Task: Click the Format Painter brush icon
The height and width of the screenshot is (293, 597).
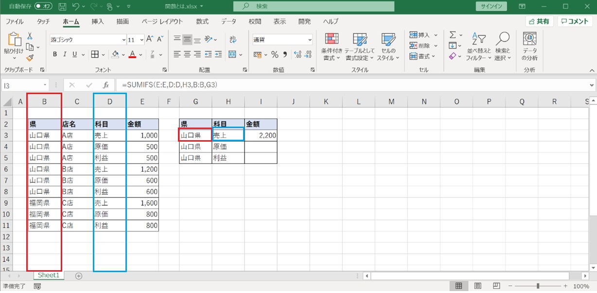Action: coord(30,58)
